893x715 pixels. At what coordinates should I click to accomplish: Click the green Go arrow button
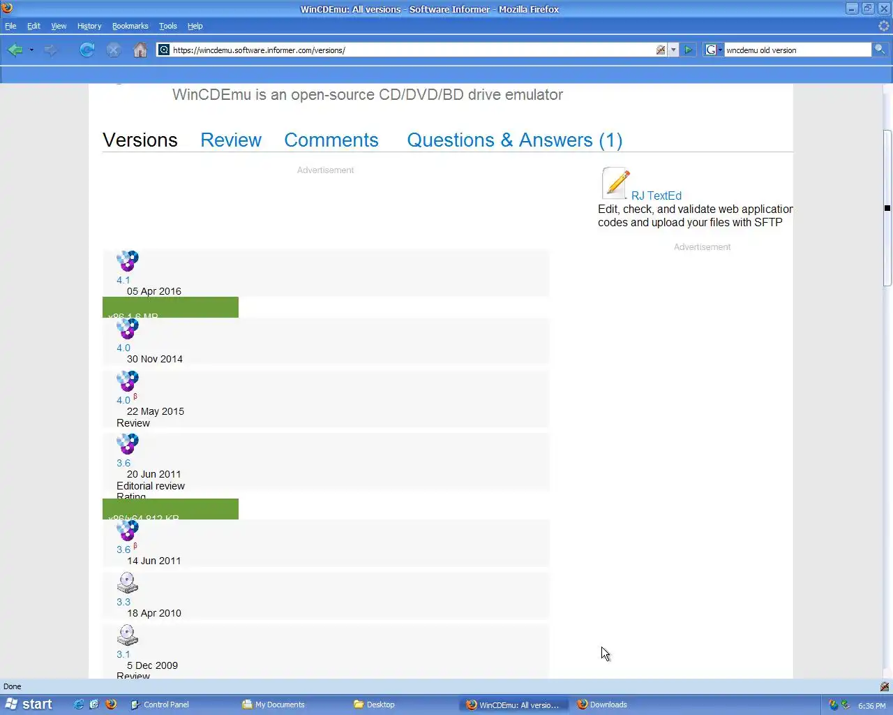[688, 50]
